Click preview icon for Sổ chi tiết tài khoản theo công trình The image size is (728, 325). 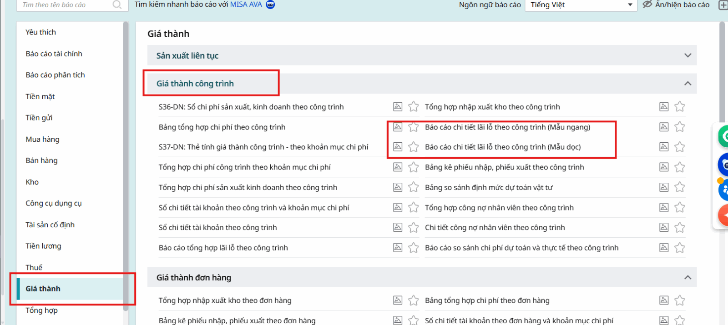pyautogui.click(x=398, y=227)
